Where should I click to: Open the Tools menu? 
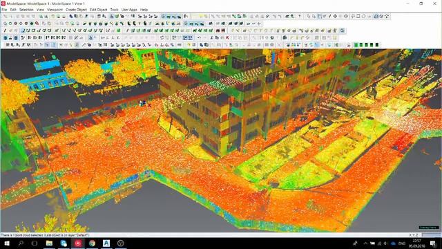point(114,10)
